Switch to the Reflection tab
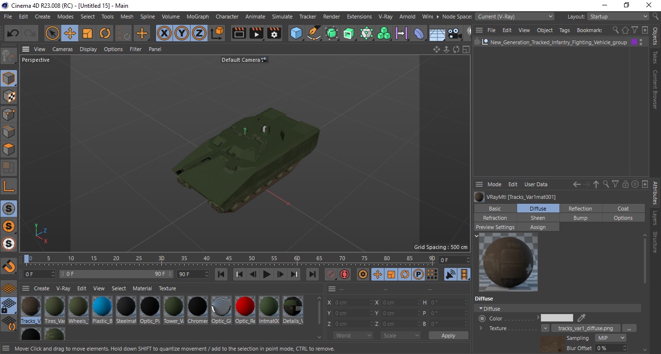The height and width of the screenshot is (354, 661). (580, 209)
